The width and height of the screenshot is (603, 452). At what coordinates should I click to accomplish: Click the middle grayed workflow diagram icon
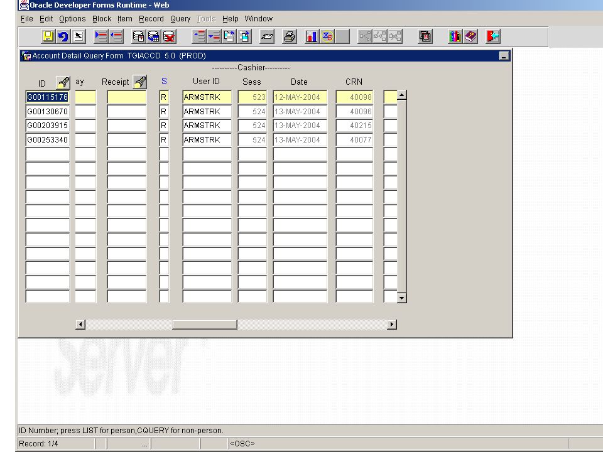tap(380, 36)
